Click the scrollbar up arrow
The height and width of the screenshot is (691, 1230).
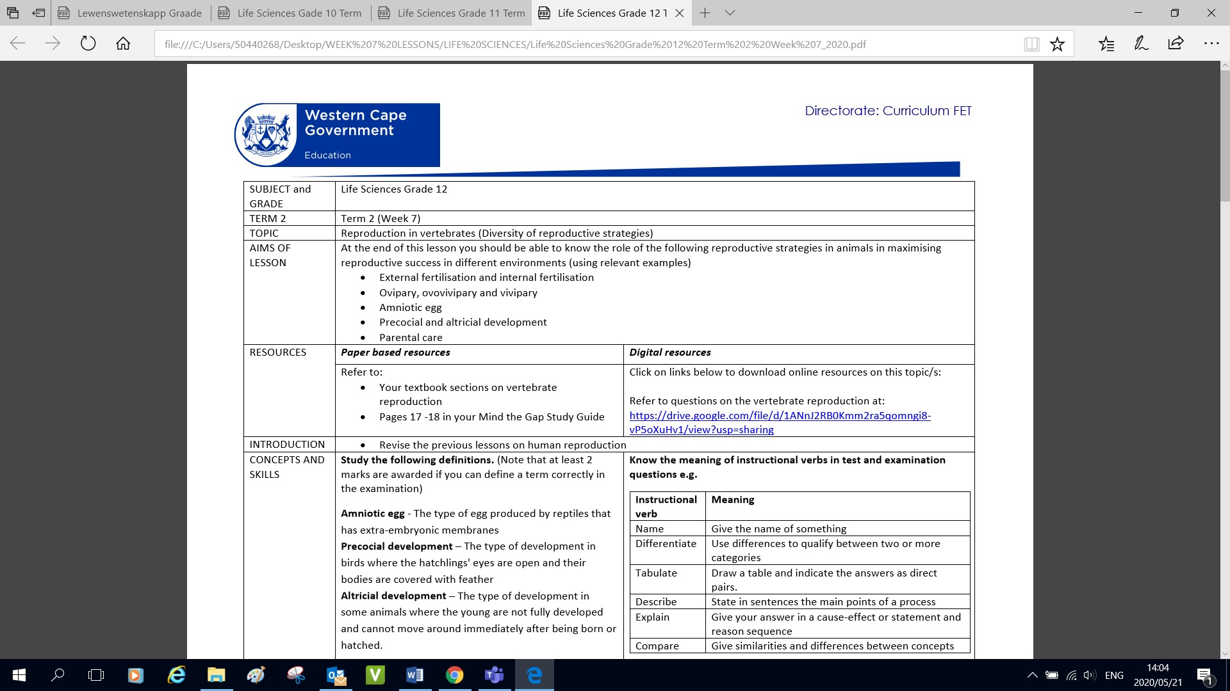click(1224, 66)
